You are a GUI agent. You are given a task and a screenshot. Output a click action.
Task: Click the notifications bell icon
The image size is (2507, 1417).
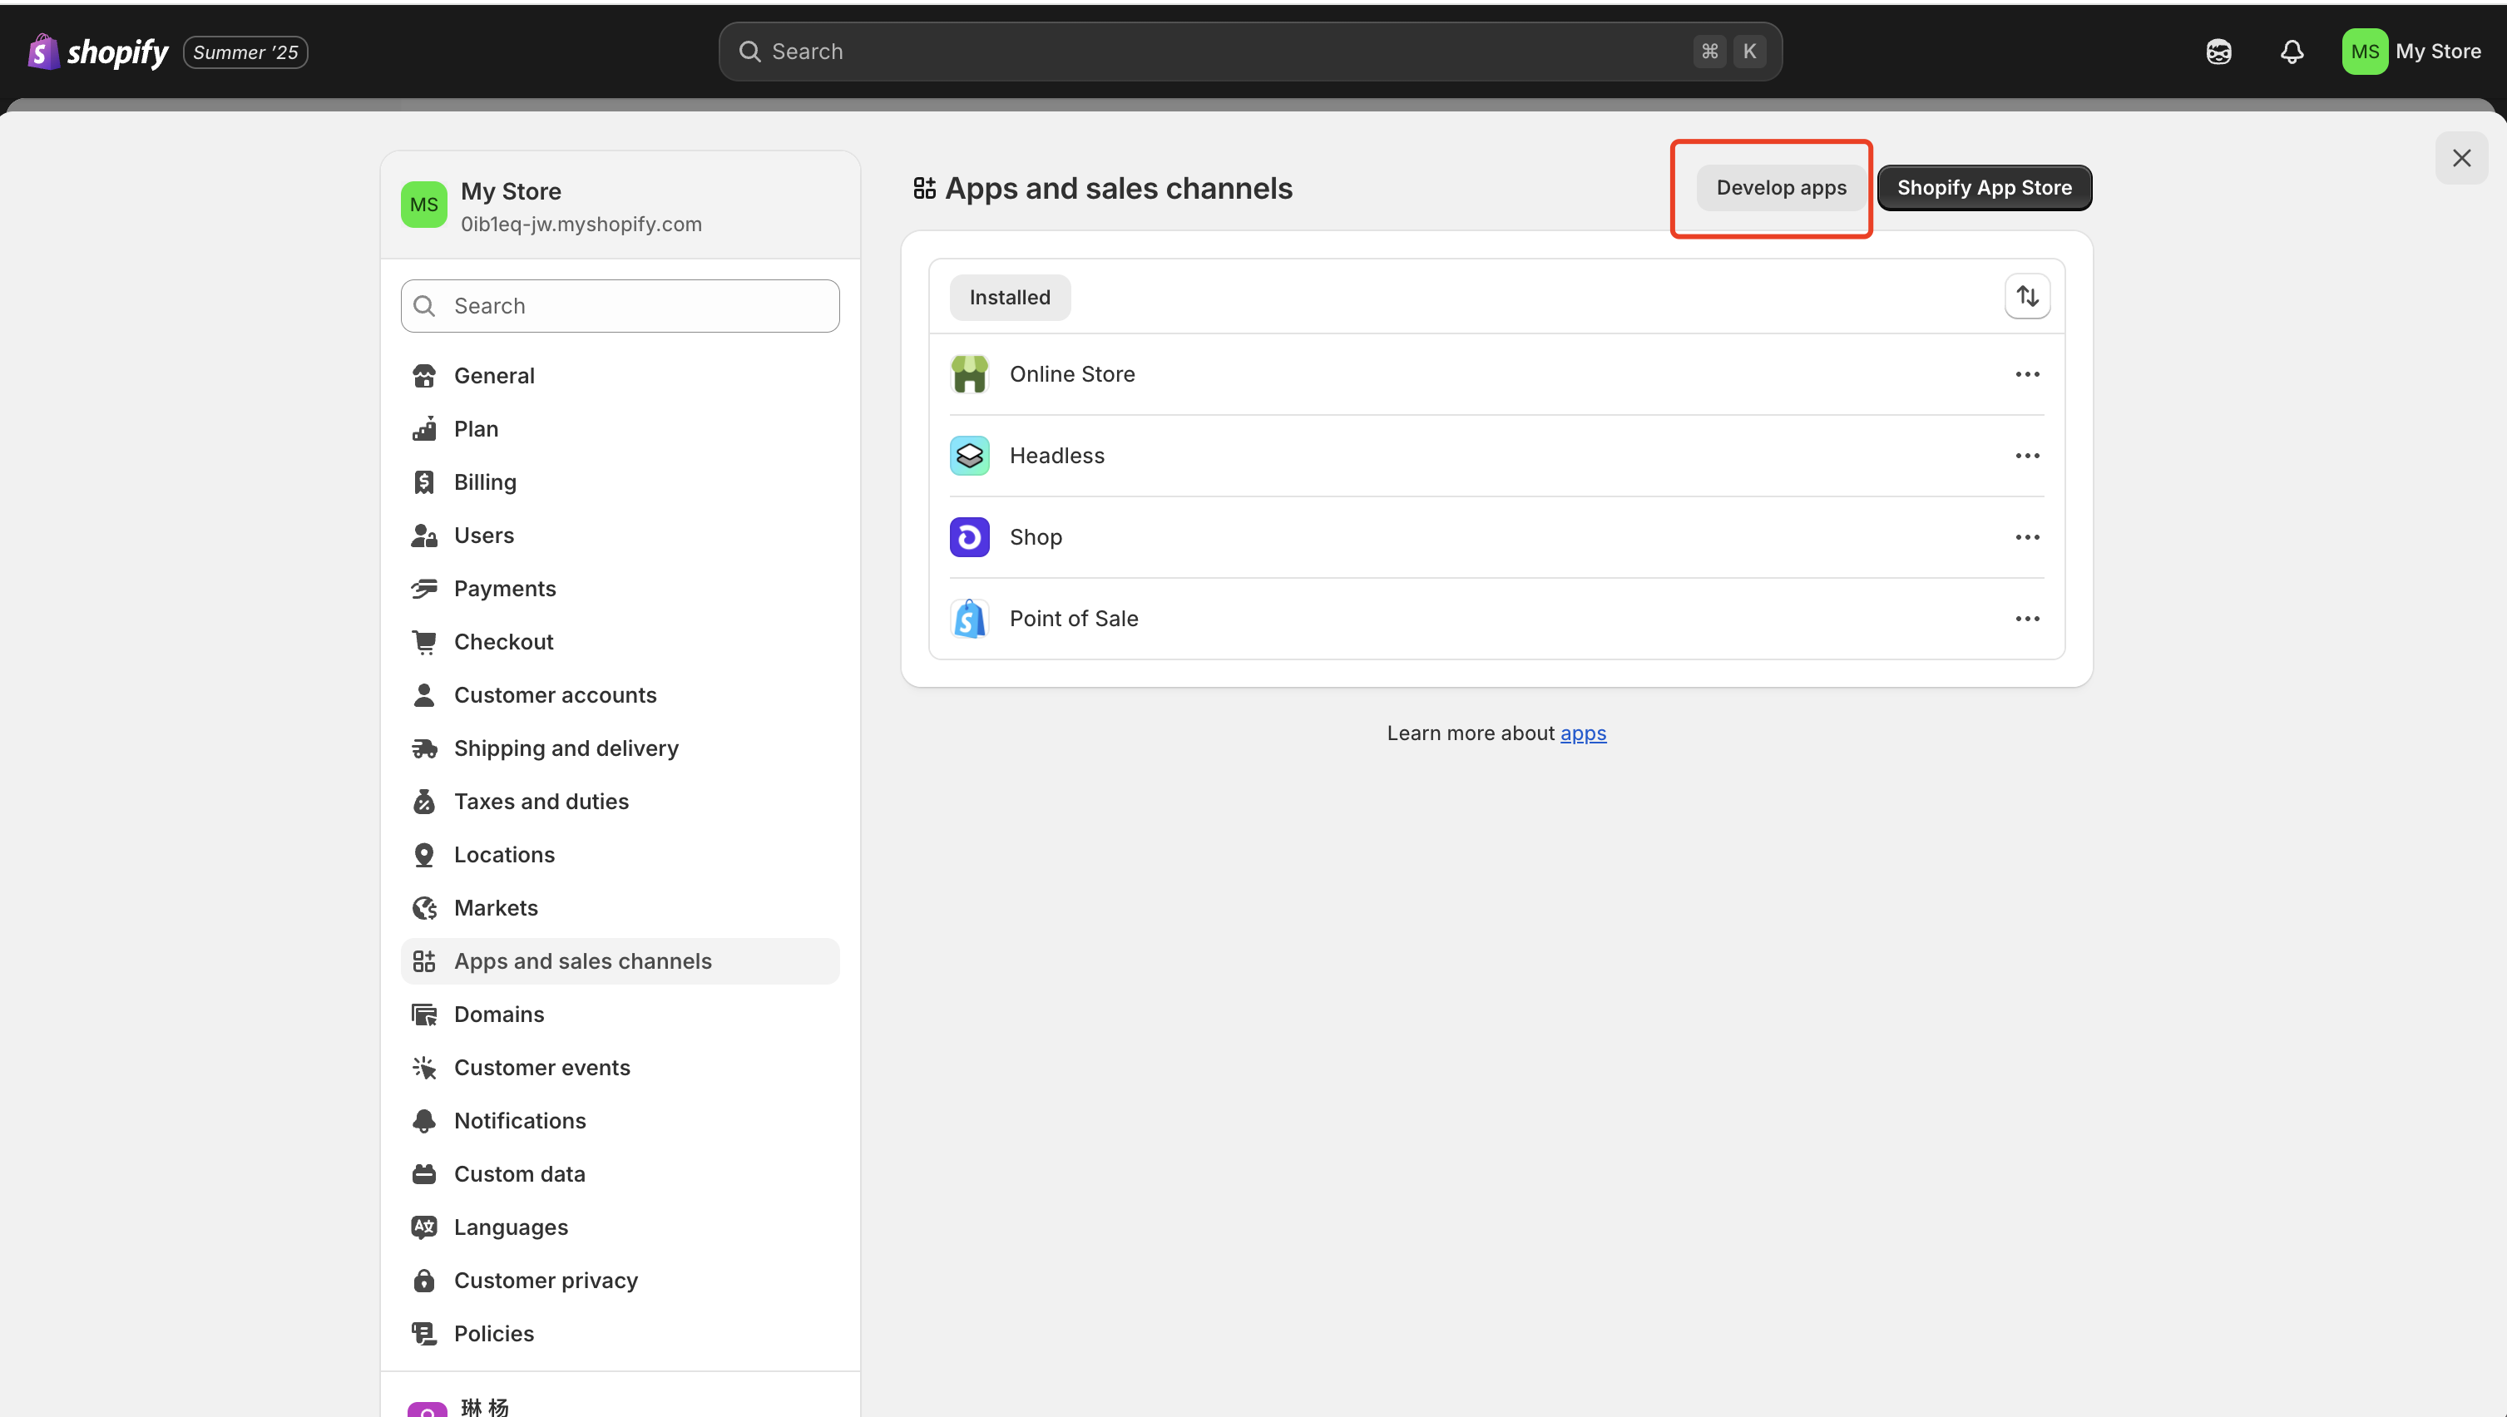2292,52
